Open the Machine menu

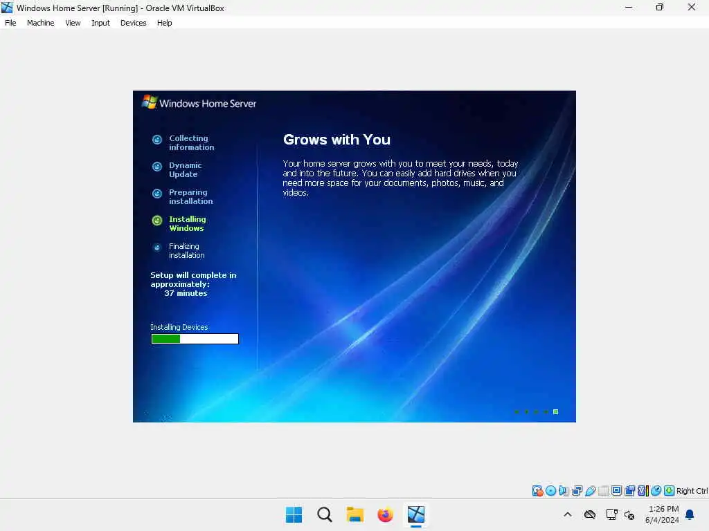point(40,23)
